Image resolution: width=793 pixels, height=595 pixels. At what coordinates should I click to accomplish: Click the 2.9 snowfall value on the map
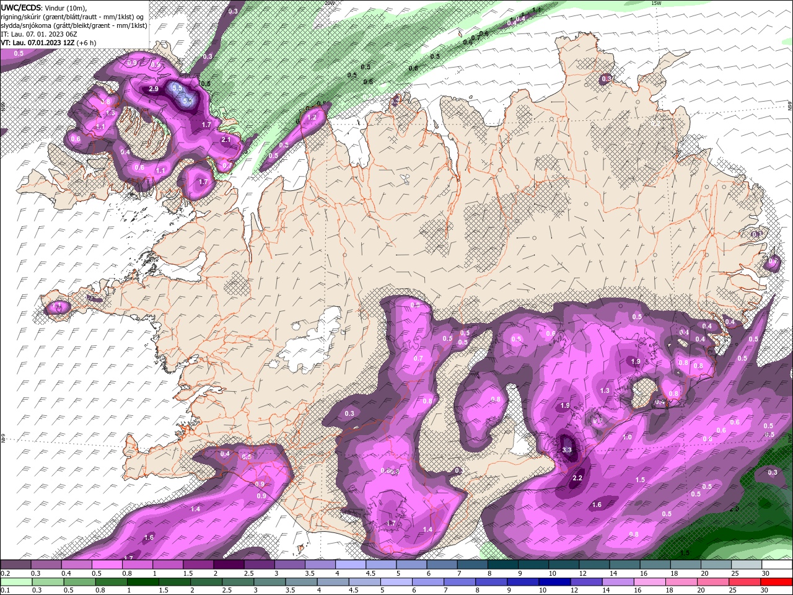[x=154, y=89]
